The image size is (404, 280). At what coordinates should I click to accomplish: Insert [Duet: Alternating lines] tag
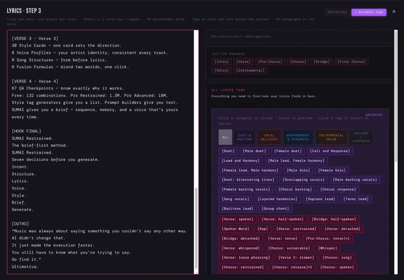click(x=248, y=180)
